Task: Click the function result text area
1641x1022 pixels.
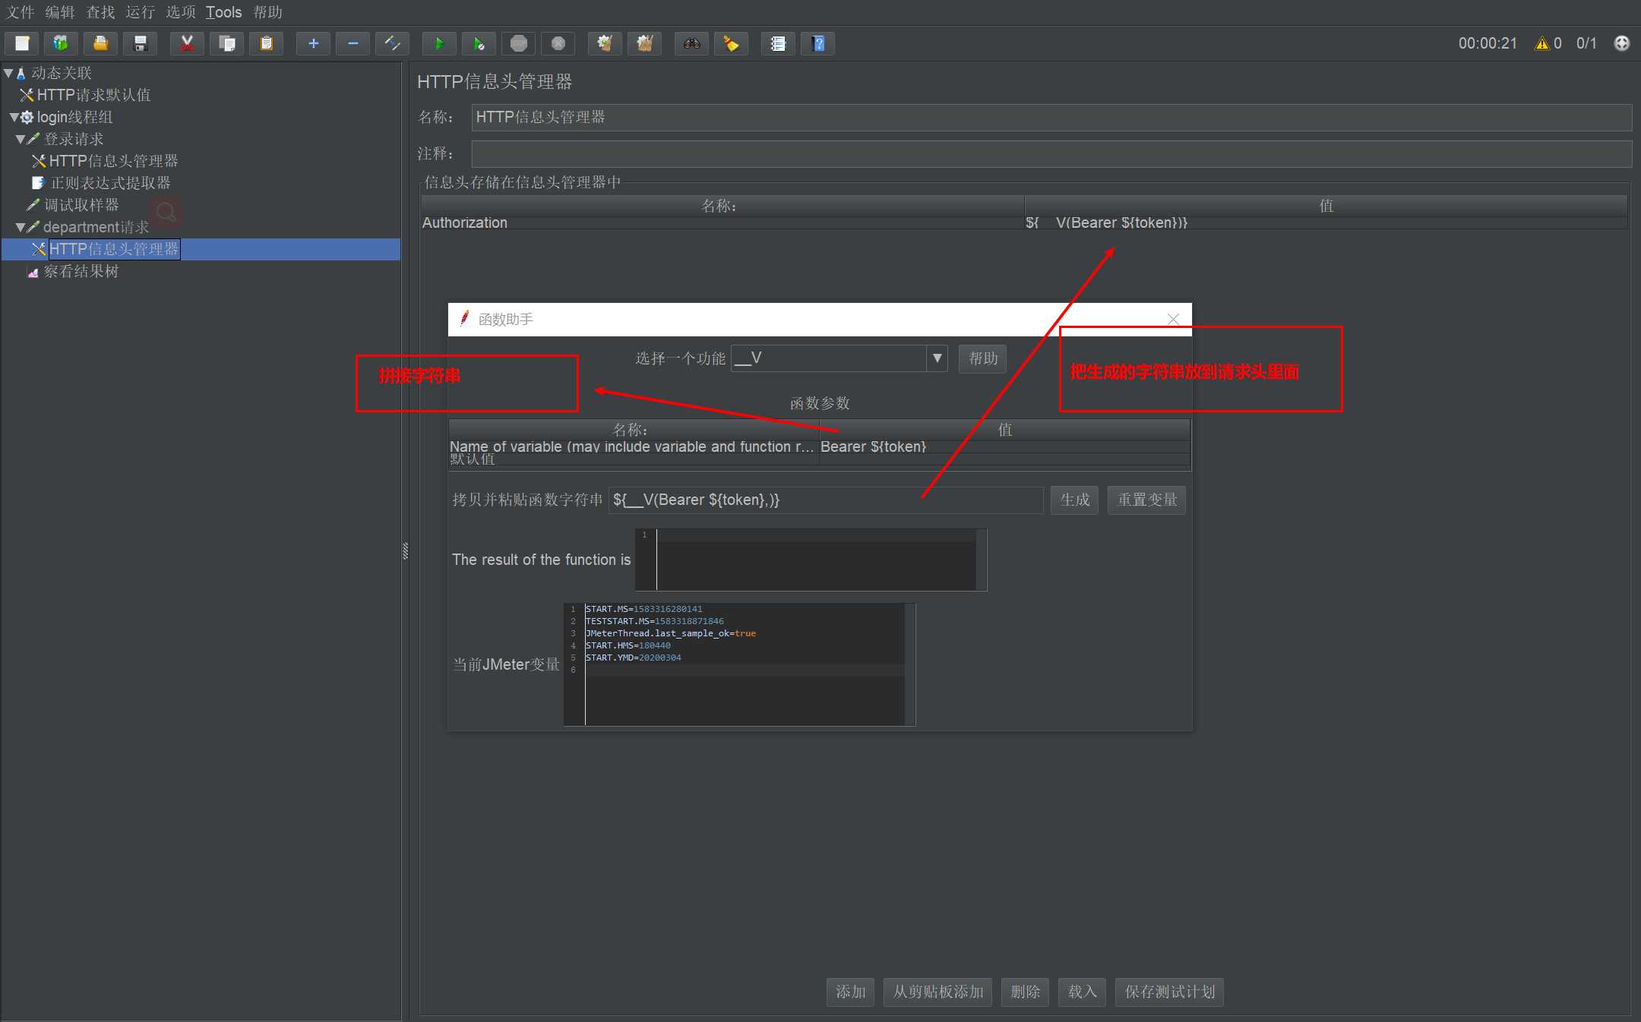Action: click(x=811, y=560)
